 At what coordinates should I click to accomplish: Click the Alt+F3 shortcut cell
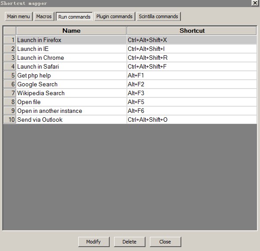click(x=192, y=93)
